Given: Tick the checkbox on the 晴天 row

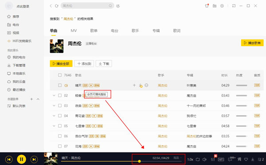Looking at the screenshot, I should click(x=60, y=85).
